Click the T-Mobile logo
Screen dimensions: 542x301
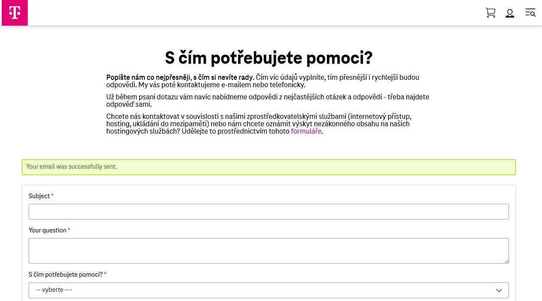(15, 13)
